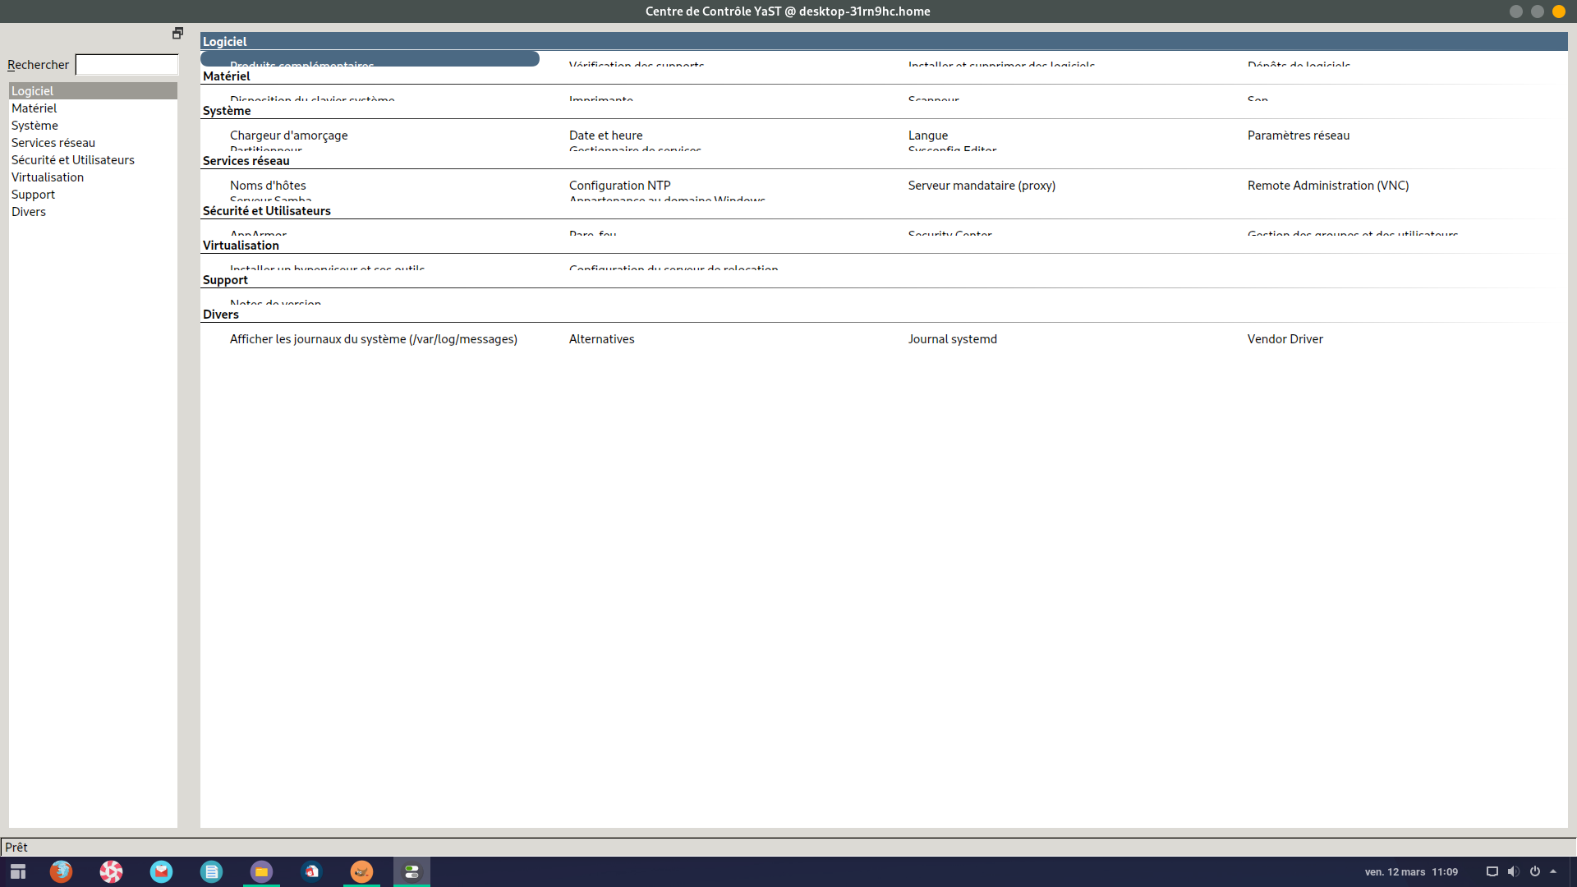The image size is (1577, 887).
Task: Select the Divers sidebar category
Action: (29, 212)
